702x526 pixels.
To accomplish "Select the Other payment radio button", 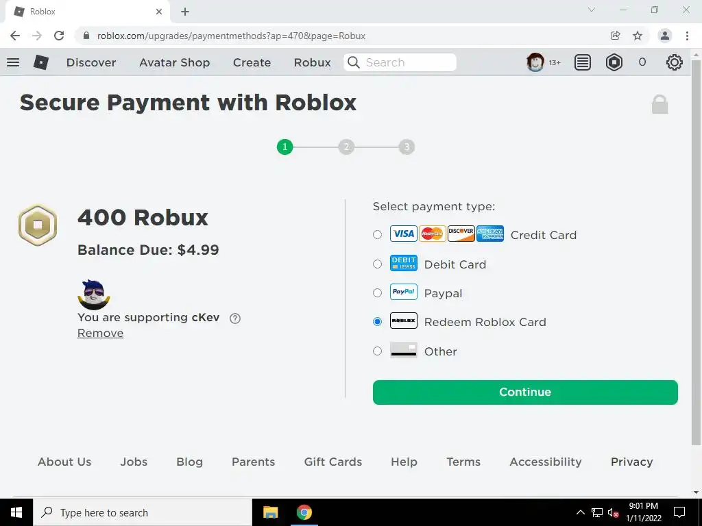I will coord(378,351).
